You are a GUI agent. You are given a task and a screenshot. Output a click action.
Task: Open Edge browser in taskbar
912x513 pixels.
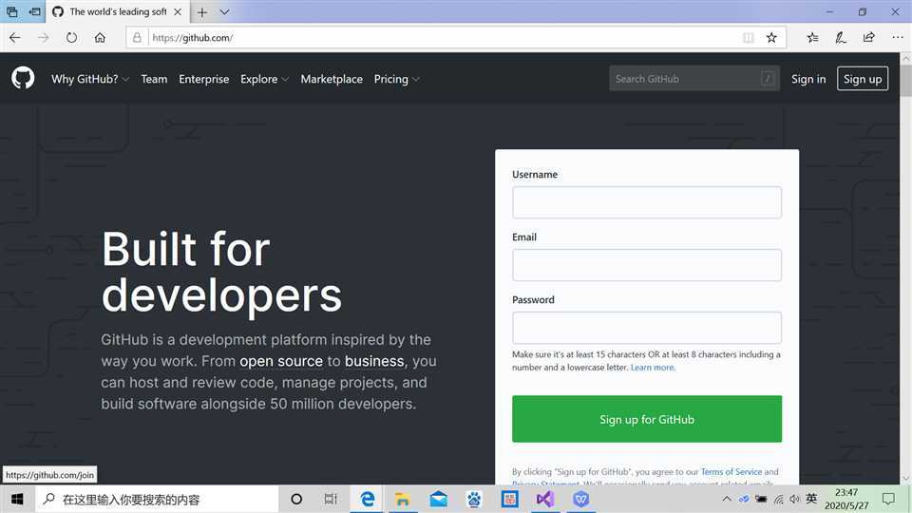[x=367, y=499]
